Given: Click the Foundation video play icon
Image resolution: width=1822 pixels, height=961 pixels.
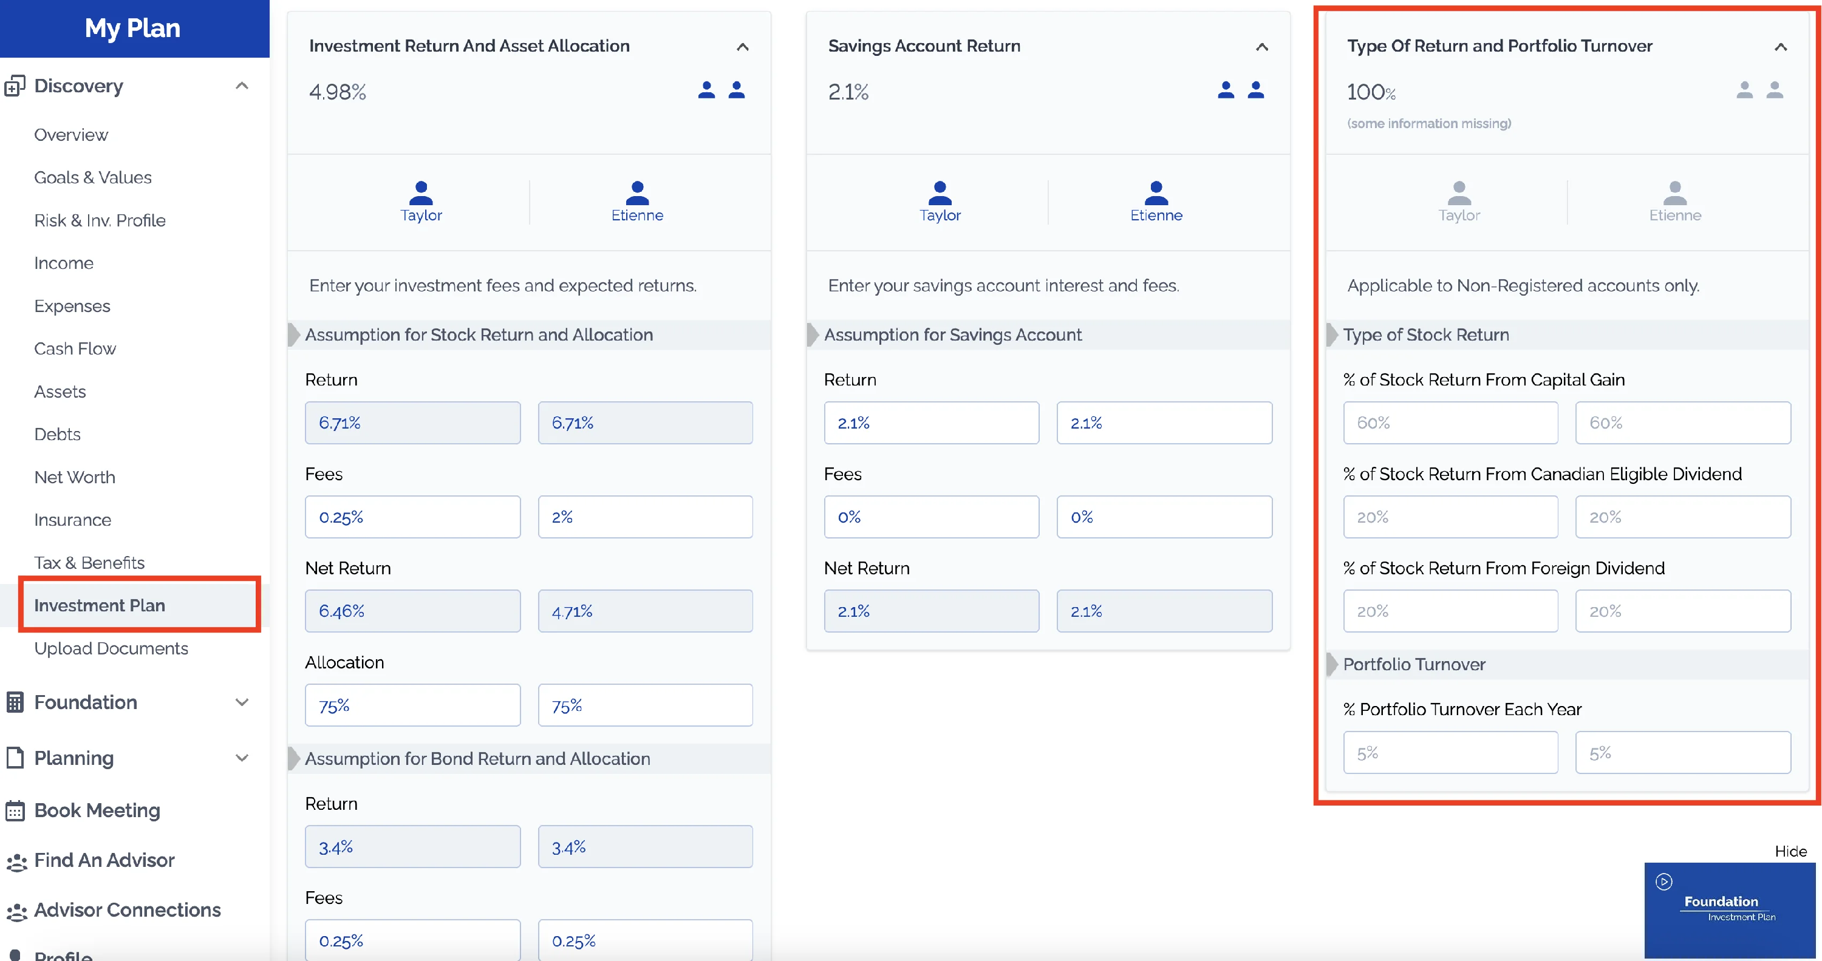Looking at the screenshot, I should click(1663, 881).
